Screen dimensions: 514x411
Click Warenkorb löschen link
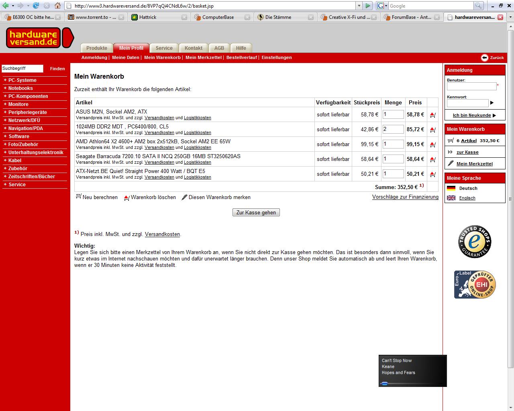[150, 197]
